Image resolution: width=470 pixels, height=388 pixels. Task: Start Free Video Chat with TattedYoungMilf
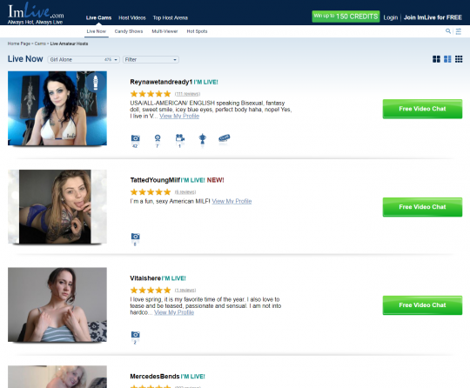422,207
